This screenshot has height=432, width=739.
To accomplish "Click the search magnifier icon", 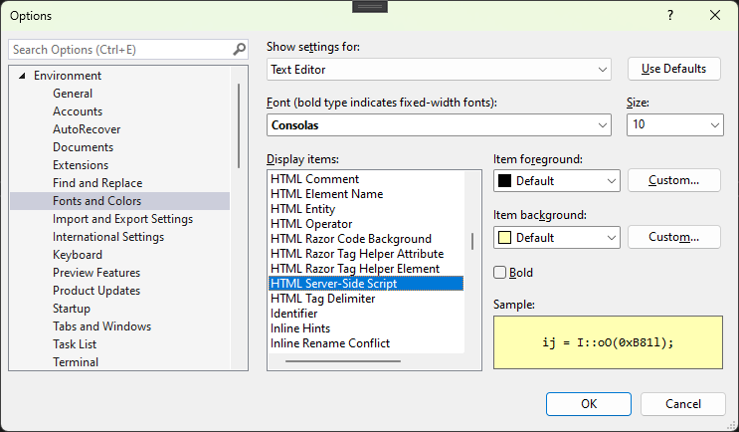I will click(239, 49).
